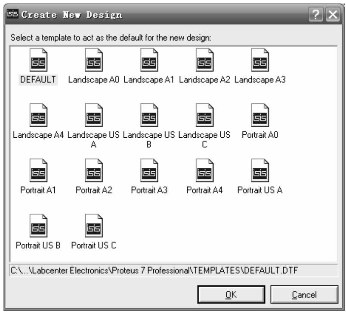Select the Portrait A0 template icon
Viewport: 346px width, 312px height.
click(260, 115)
